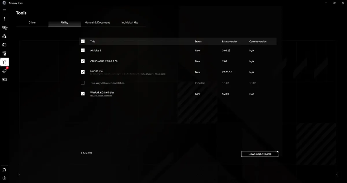Viewport: 347px width, 183px height.
Task: Open the Game Library folder icon
Action: click(x=4, y=45)
